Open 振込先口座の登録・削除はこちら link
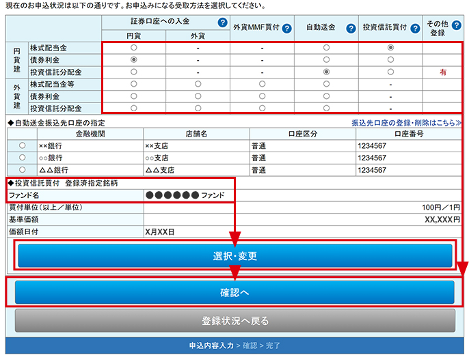Image resolution: width=469 pixels, height=355 pixels. (x=406, y=123)
